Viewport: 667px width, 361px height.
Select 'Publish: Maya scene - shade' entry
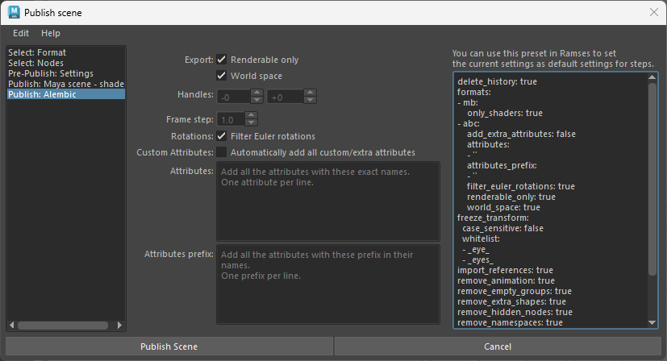click(65, 84)
